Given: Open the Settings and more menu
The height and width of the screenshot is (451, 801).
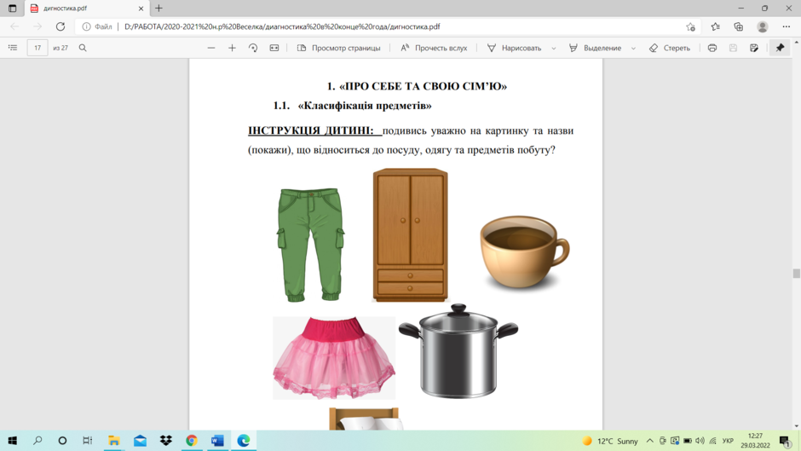Looking at the screenshot, I should coord(787,26).
